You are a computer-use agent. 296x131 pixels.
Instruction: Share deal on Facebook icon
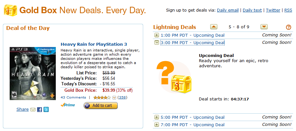click(x=40, y=110)
